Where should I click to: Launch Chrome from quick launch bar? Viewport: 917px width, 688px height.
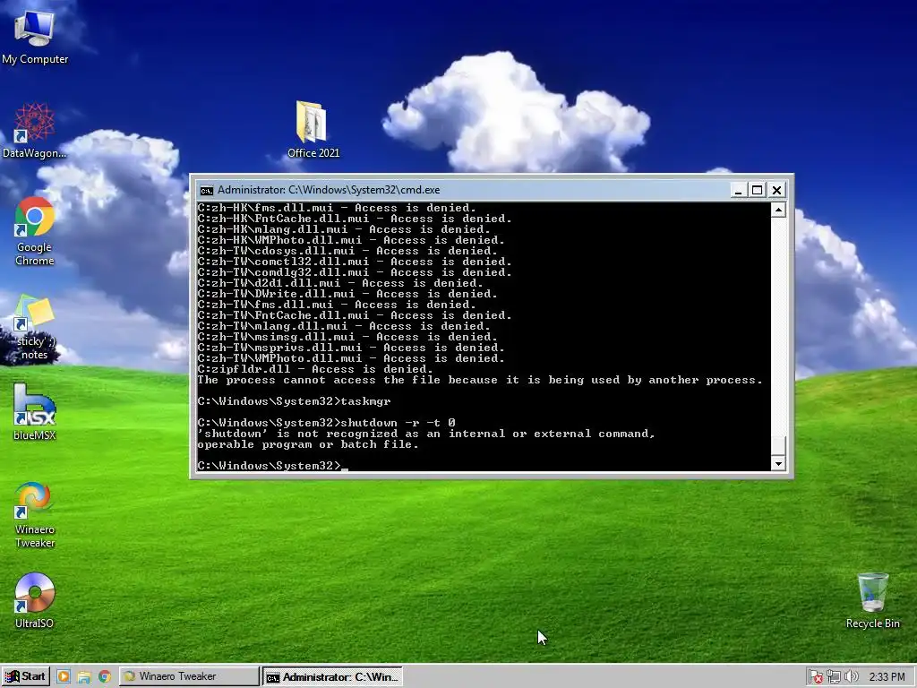105,677
